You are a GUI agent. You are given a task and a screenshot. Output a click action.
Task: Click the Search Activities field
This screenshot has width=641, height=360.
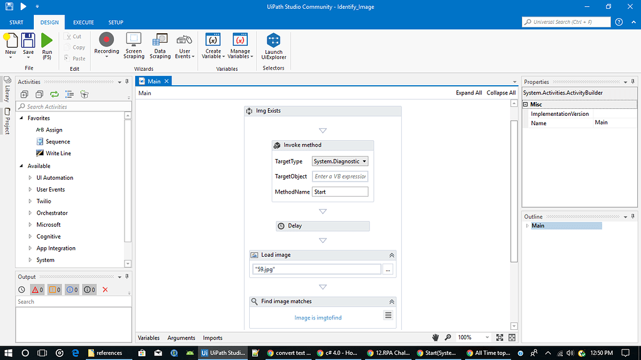[74, 106]
